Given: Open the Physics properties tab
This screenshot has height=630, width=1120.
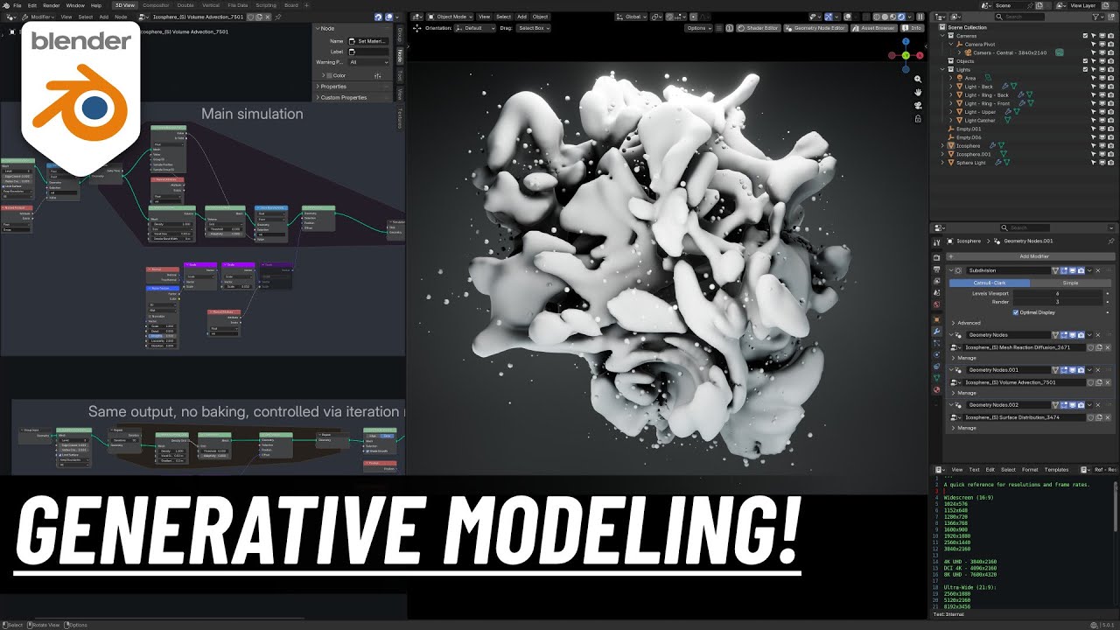Looking at the screenshot, I should 936,354.
